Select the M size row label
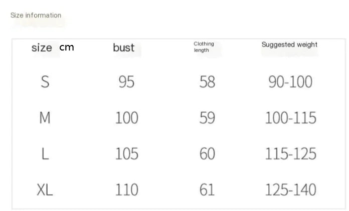349x211 pixels. 45,118
